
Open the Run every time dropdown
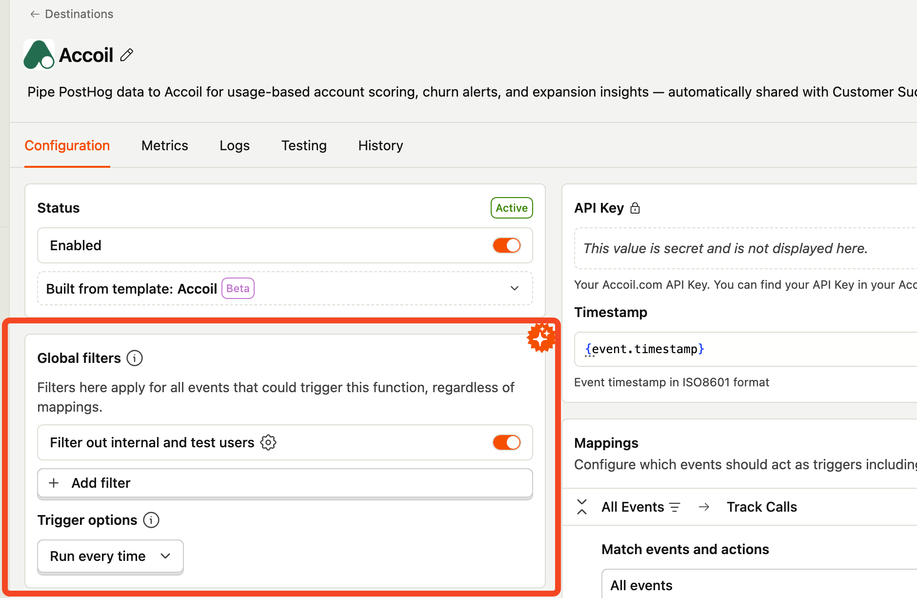tap(110, 556)
